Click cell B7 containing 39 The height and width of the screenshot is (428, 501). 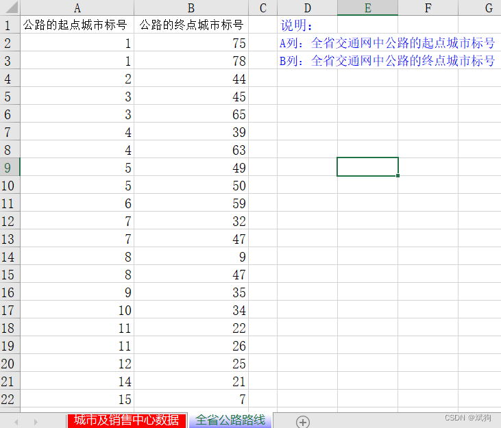(x=191, y=131)
